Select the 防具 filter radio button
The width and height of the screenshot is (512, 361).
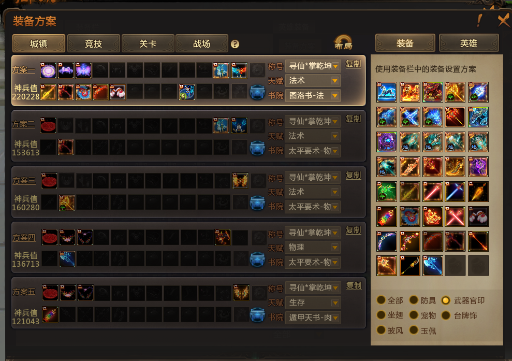tap(414, 300)
